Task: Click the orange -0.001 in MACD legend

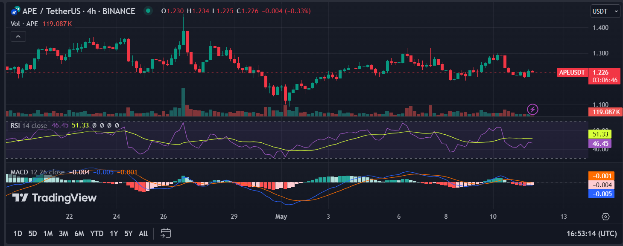Action: pyautogui.click(x=127, y=172)
